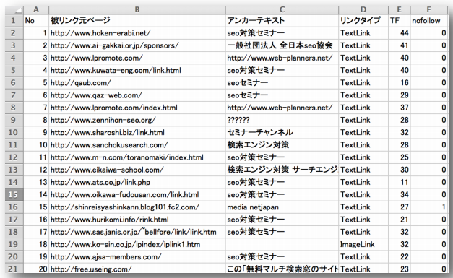
Task: Select 'seoセミナー' anchor cell in row 6
Action: pyautogui.click(x=282, y=82)
